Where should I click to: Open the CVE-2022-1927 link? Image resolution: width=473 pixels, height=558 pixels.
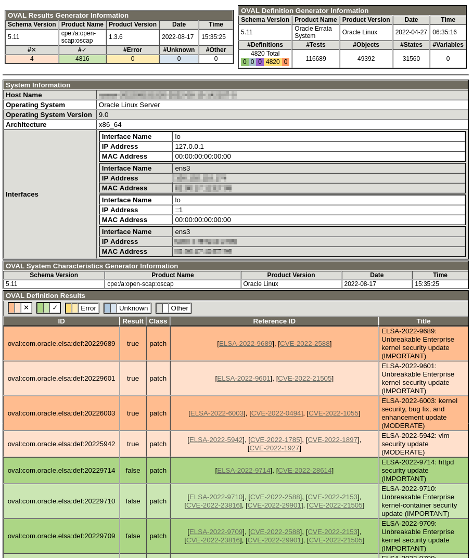click(x=274, y=448)
